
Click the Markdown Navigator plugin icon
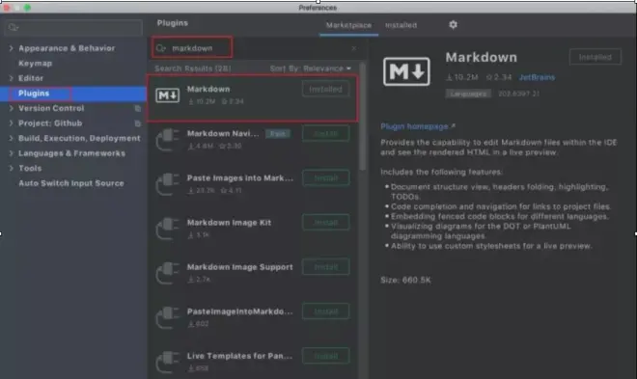click(x=167, y=140)
